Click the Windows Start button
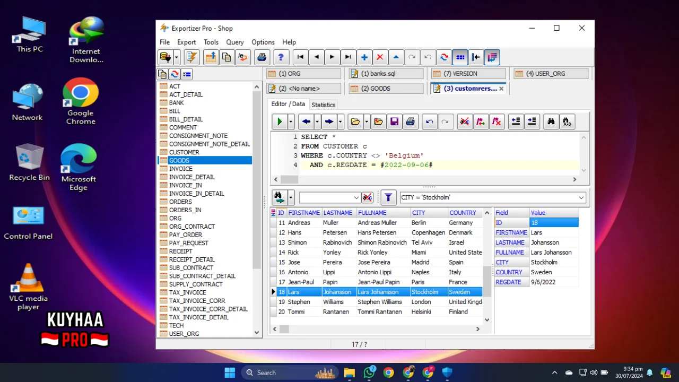This screenshot has width=679, height=382. click(x=230, y=372)
